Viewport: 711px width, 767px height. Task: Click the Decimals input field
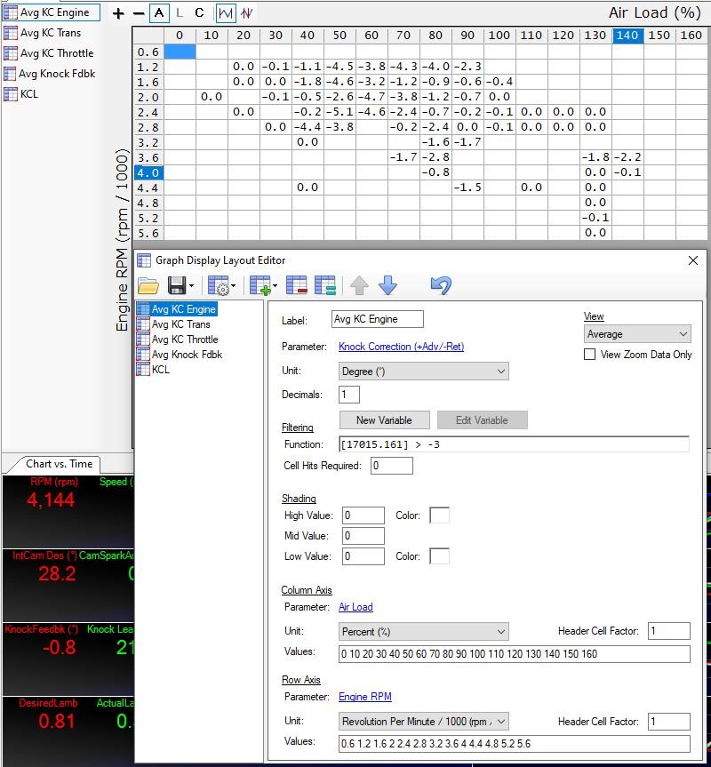pyautogui.click(x=349, y=395)
